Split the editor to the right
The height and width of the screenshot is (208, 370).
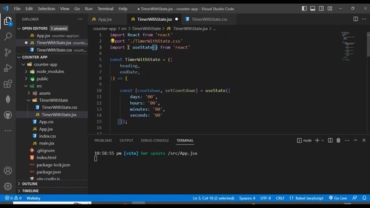[356, 19]
